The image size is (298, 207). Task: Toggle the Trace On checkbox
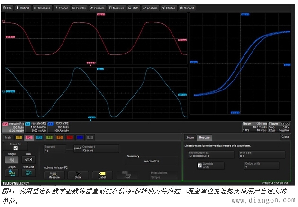[x=16, y=148]
